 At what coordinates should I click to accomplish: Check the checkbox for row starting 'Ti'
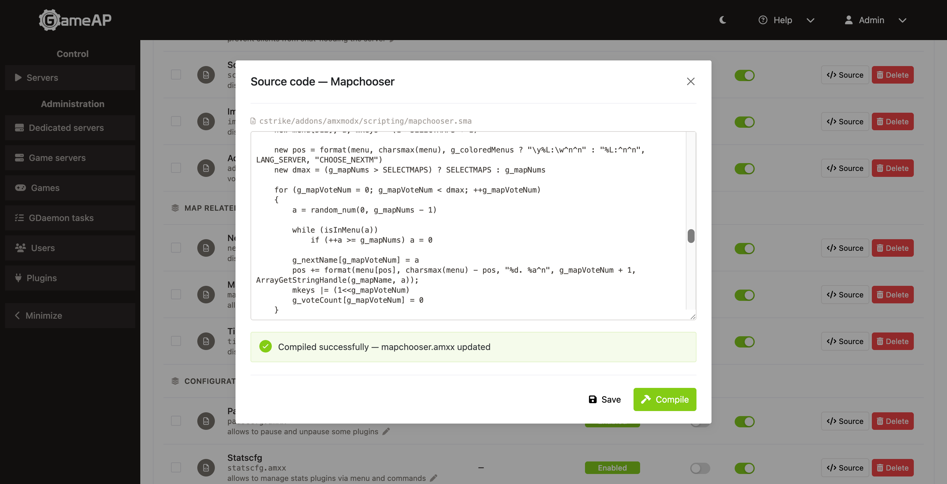pos(176,341)
